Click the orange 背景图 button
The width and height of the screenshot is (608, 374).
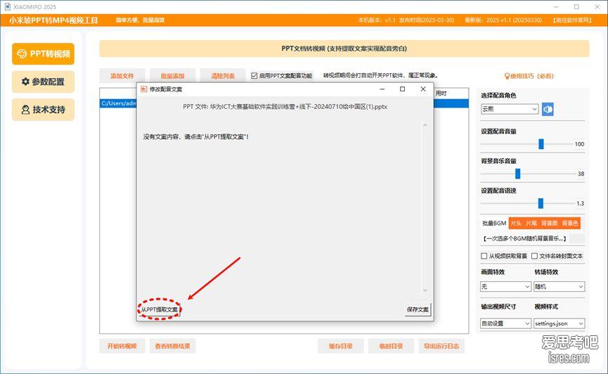[550, 223]
